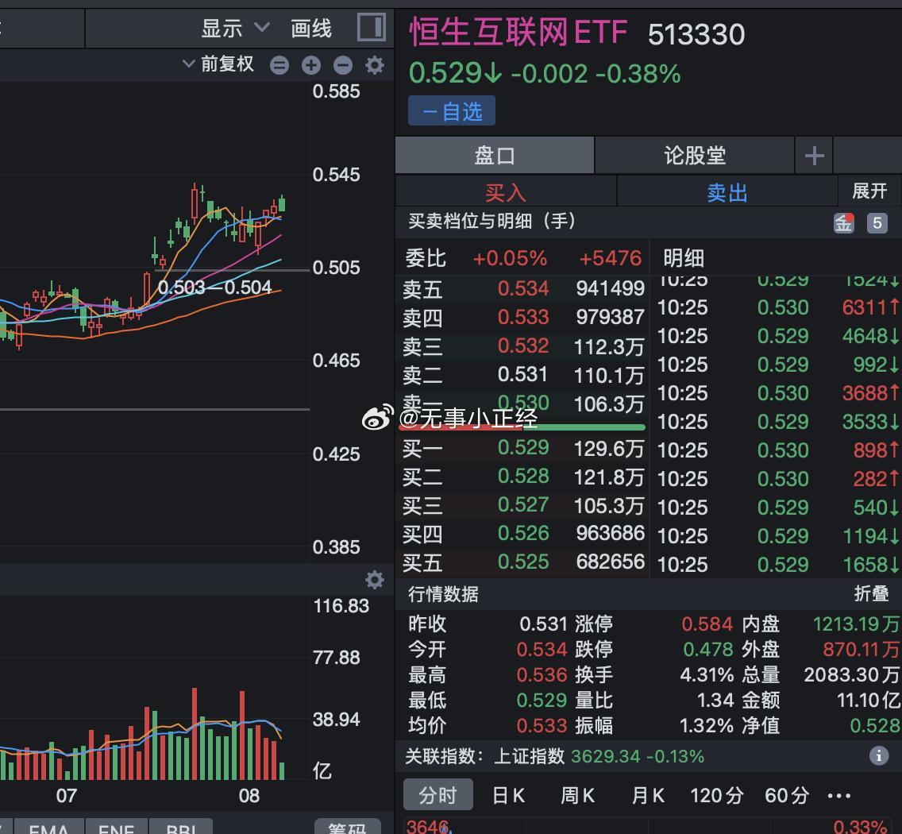The image size is (902, 834).
Task: Click the trade row with volume 3533
Action: pos(777,422)
